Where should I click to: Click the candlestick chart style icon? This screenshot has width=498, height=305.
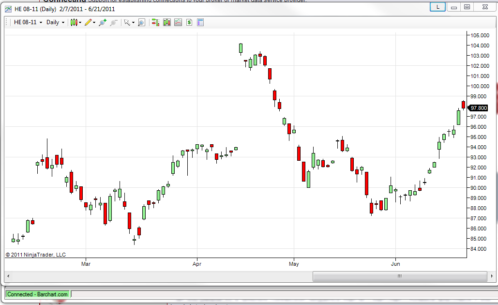click(x=74, y=22)
